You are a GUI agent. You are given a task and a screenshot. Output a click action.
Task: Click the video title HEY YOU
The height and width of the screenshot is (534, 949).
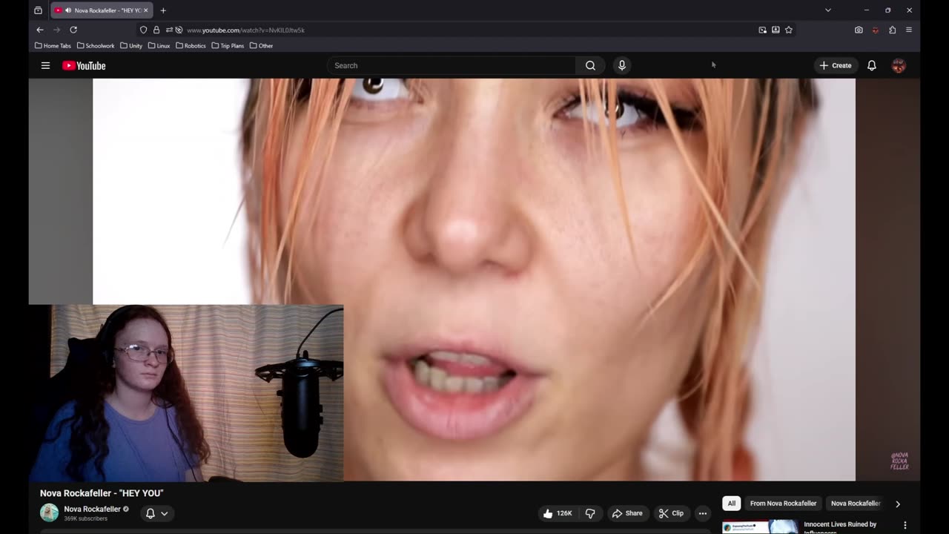pyautogui.click(x=102, y=493)
